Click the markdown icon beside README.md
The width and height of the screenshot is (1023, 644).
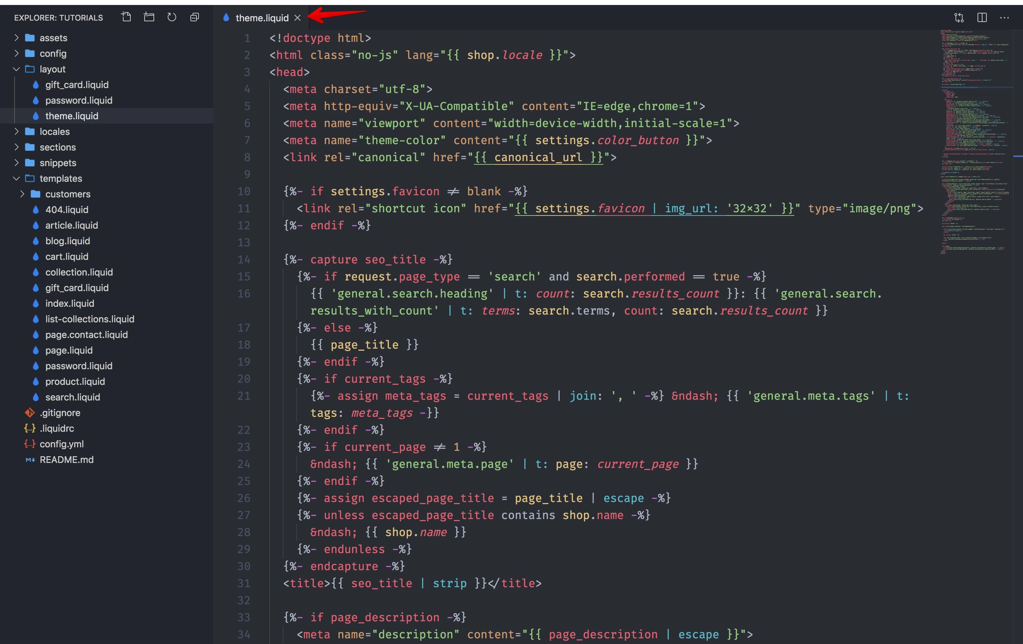point(30,460)
